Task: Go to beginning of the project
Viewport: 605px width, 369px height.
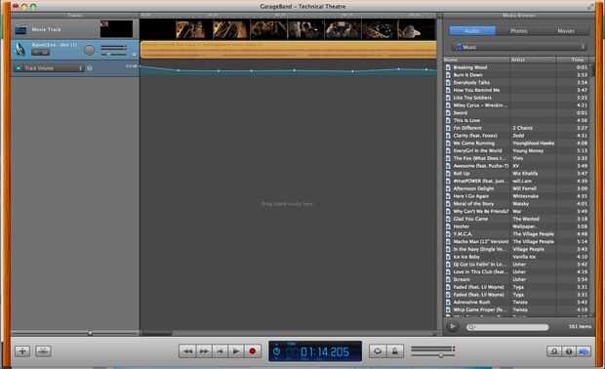Action: [x=221, y=351]
